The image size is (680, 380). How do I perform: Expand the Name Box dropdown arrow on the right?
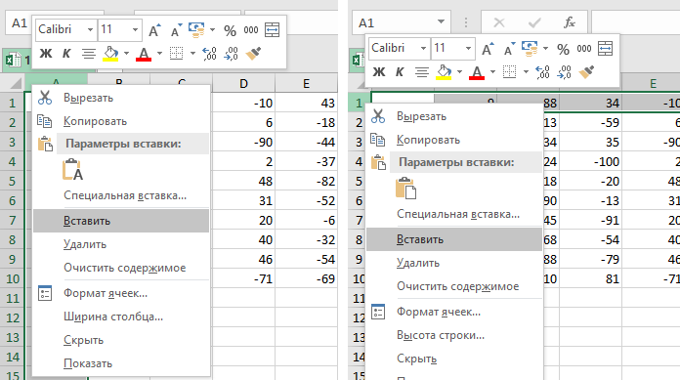[441, 21]
